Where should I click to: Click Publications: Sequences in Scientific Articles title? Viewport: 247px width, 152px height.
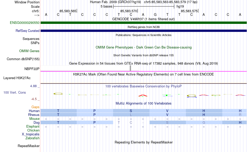(x=144, y=35)
